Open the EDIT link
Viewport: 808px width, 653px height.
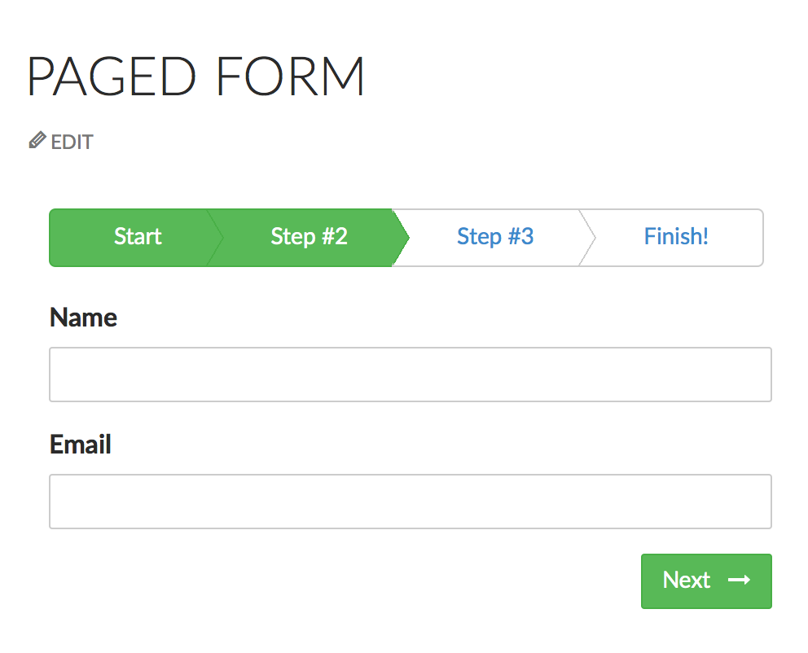pos(72,142)
